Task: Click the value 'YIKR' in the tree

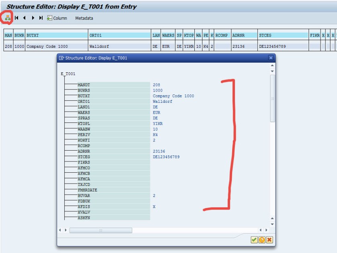Action: coord(158,124)
